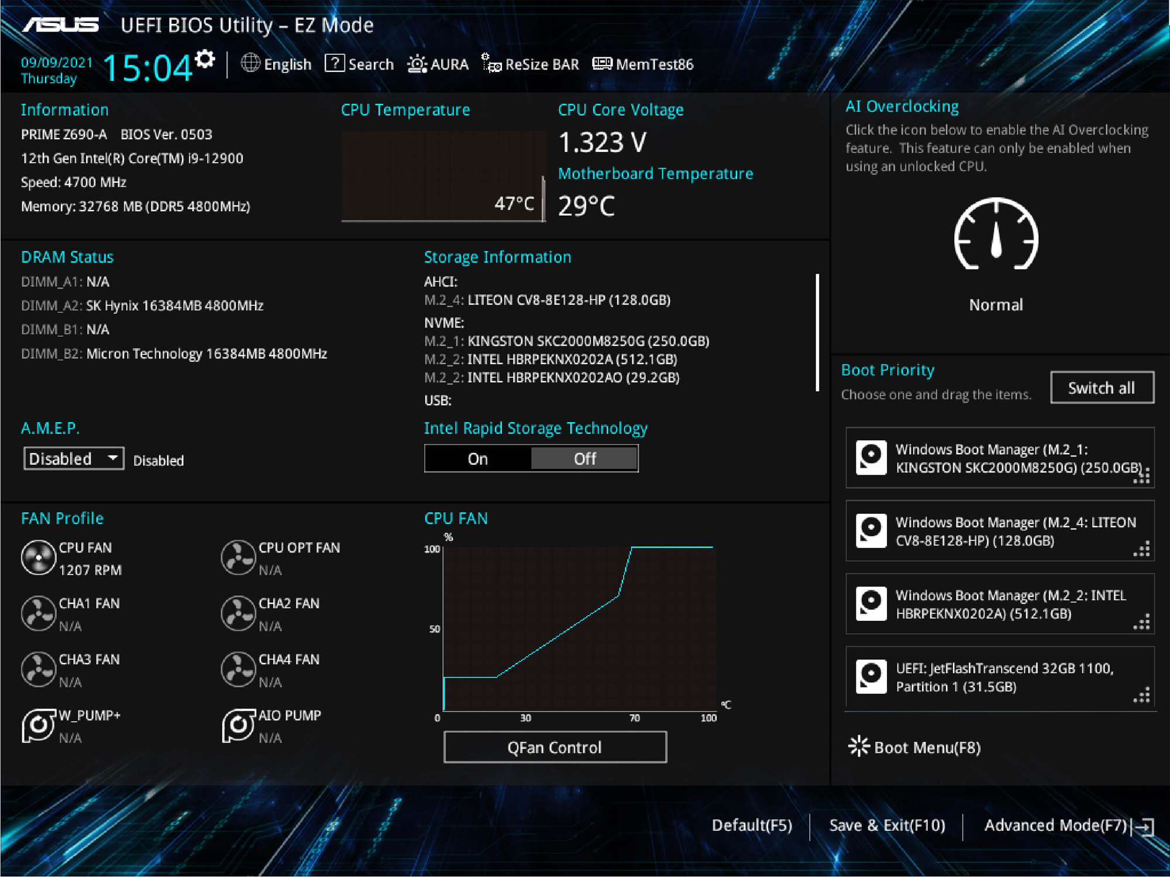The width and height of the screenshot is (1170, 877).
Task: Click the DIMM_B2 Micron Technology row
Action: (x=174, y=354)
